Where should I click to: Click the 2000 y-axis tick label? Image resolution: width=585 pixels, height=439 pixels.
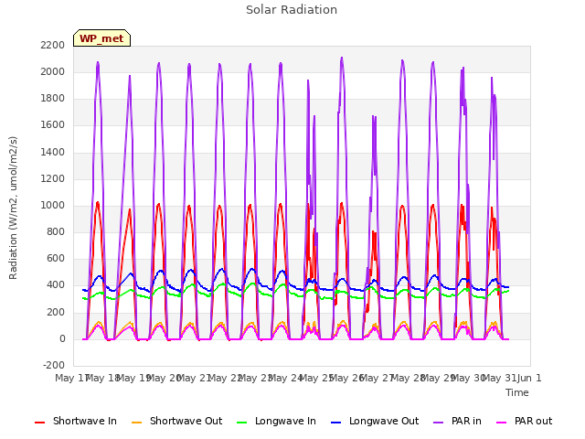(x=53, y=71)
